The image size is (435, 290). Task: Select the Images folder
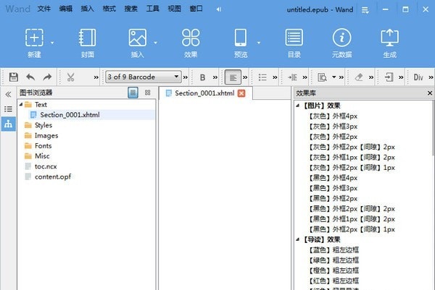point(46,135)
